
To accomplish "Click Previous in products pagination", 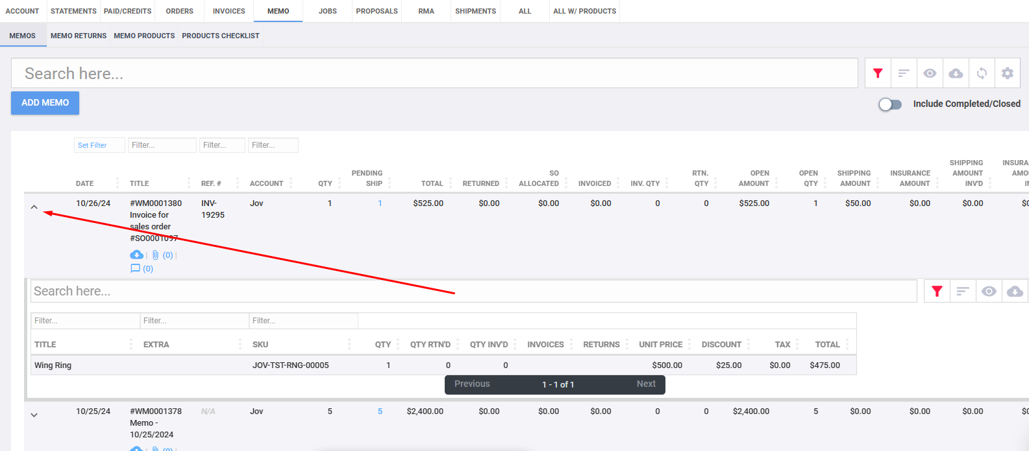I will pos(472,384).
